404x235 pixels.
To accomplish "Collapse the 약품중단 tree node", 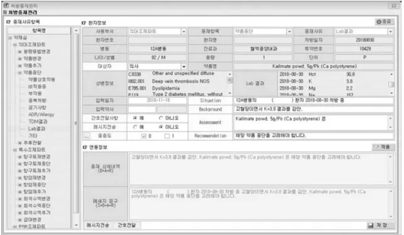I will tap(20, 73).
